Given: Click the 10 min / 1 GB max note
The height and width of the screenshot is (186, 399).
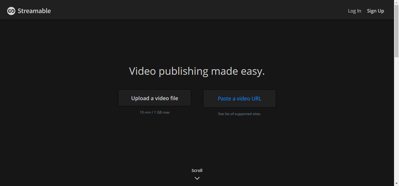Looking at the screenshot, I should point(155,112).
